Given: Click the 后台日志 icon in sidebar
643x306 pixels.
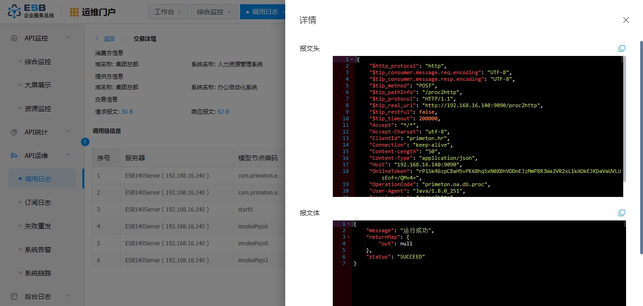Looking at the screenshot, I should (x=14, y=297).
